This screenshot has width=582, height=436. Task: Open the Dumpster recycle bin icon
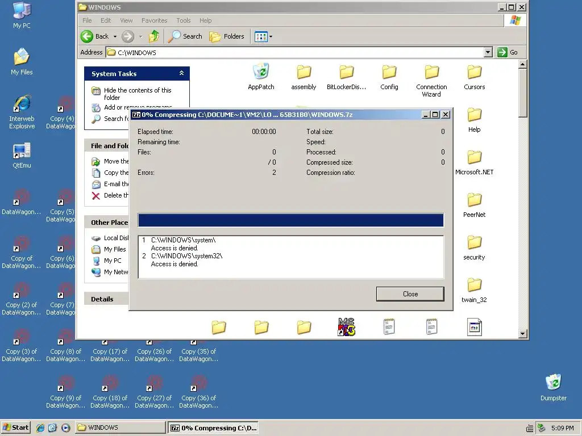pyautogui.click(x=554, y=387)
